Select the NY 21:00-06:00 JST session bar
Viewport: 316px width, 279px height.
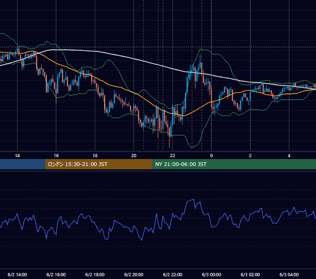coord(234,164)
